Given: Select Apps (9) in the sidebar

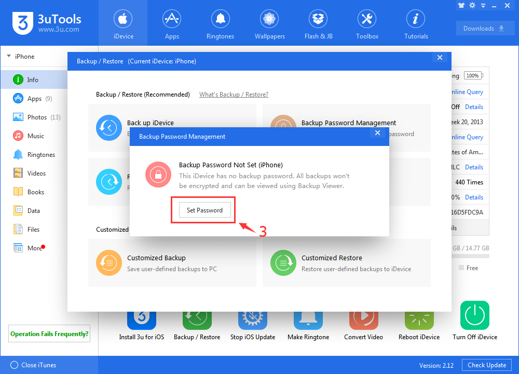Looking at the screenshot, I should coord(34,98).
